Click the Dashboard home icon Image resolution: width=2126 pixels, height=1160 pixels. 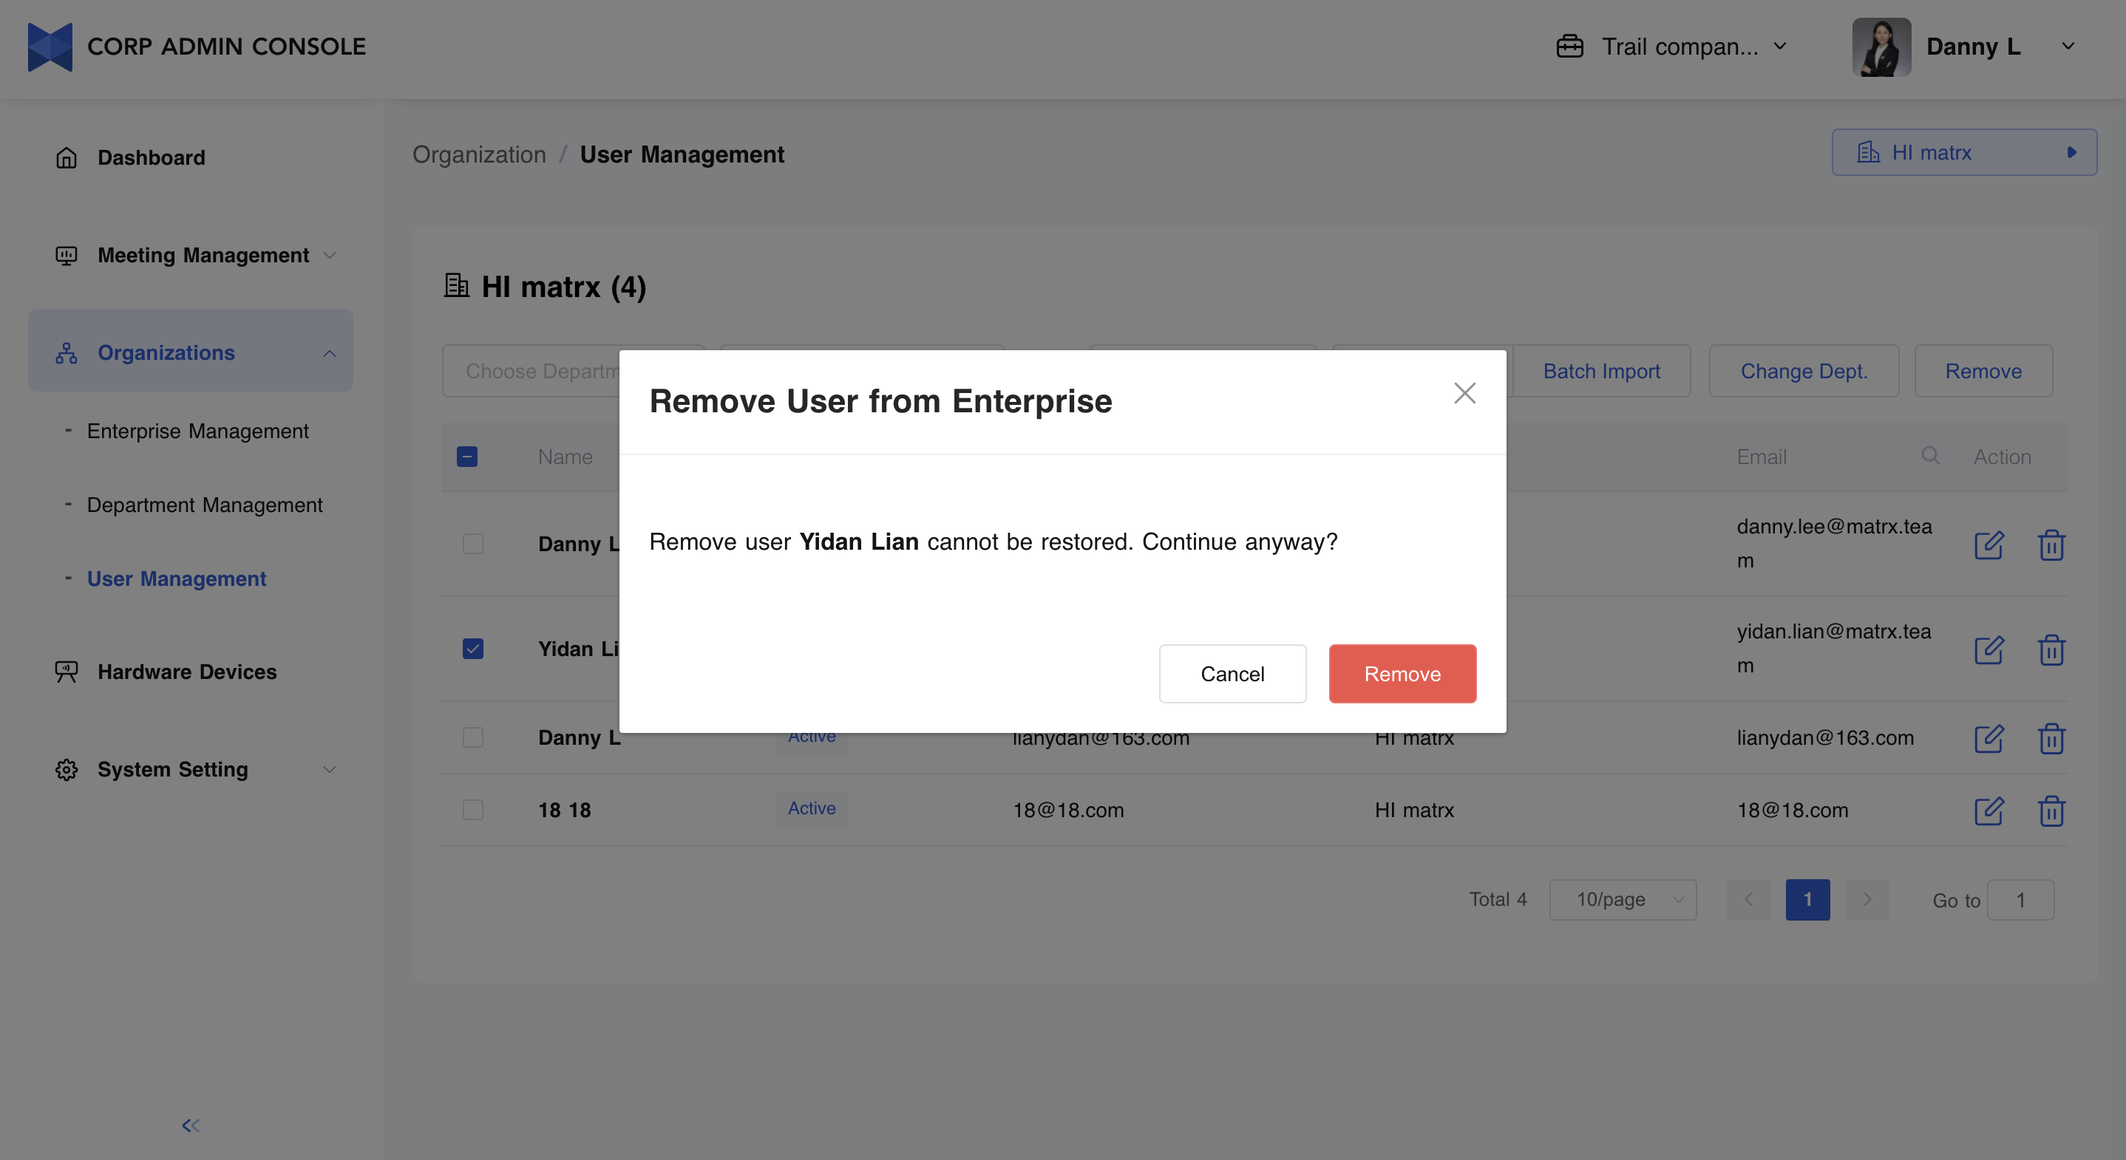(x=66, y=157)
